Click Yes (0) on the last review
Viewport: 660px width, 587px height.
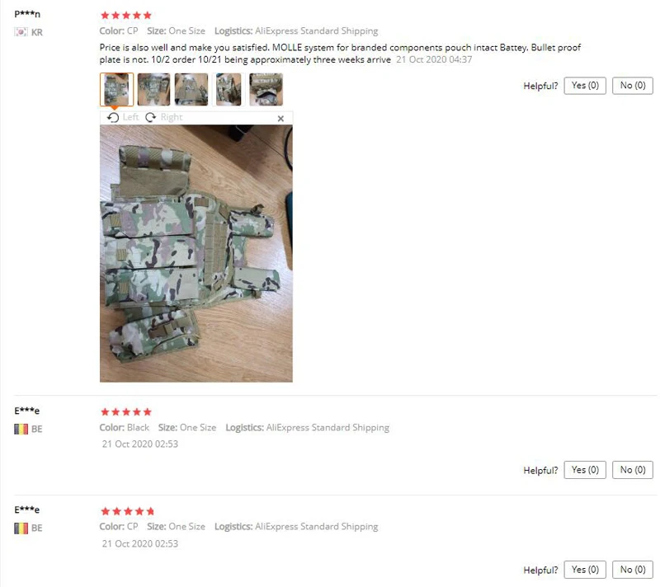pos(585,570)
